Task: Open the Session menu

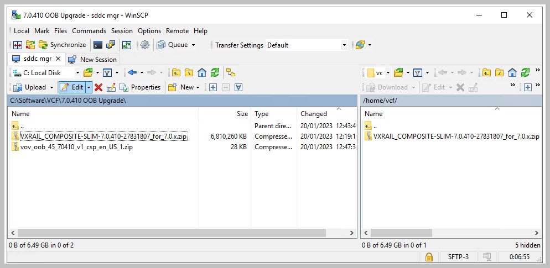Action: (122, 31)
